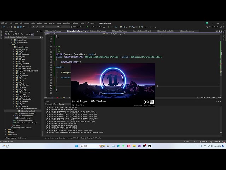Image resolution: width=226 pixels, height=170 pixels.
Task: Click the Solution Explorer properties wrench icon
Action: click(30, 34)
